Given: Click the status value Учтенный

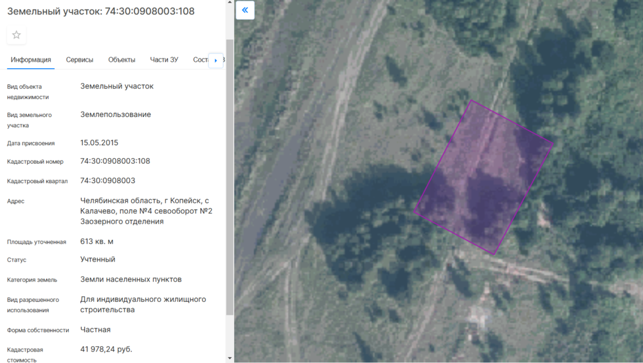Looking at the screenshot, I should (98, 260).
